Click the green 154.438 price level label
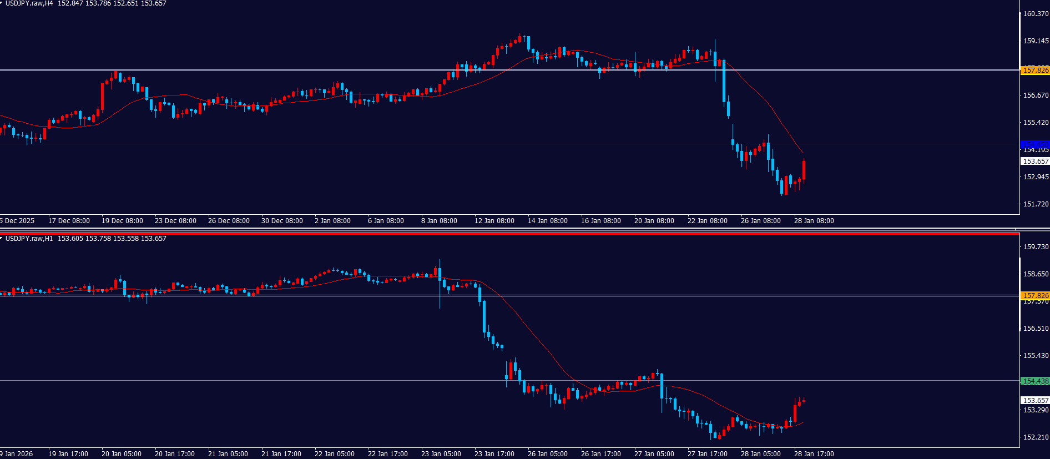 1036,381
